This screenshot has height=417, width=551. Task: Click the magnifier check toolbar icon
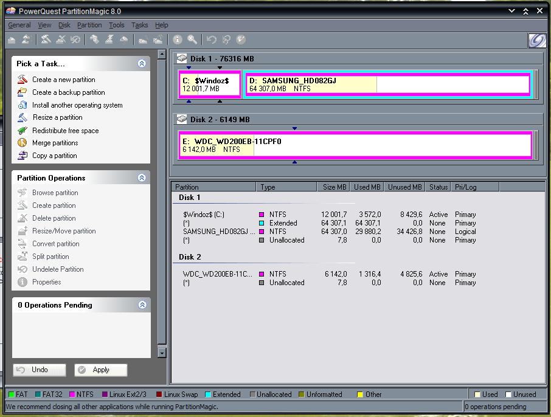192,40
